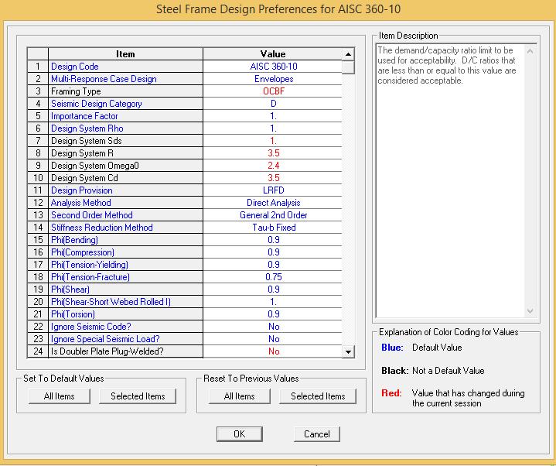
Task: Click Item Description scroll down arrow
Action: (530, 311)
